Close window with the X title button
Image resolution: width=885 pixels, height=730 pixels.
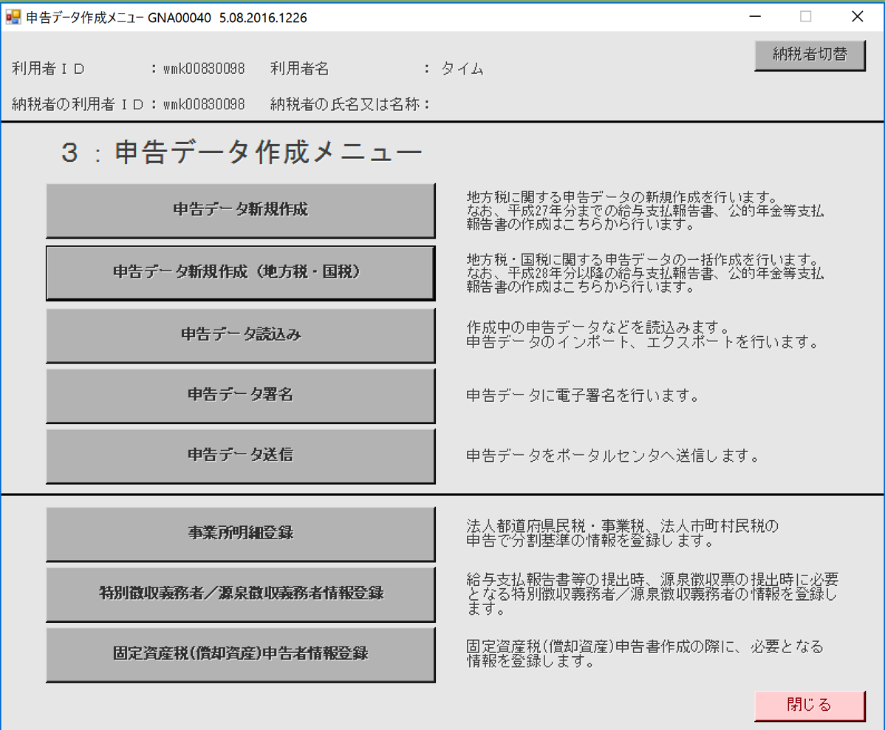tap(858, 17)
